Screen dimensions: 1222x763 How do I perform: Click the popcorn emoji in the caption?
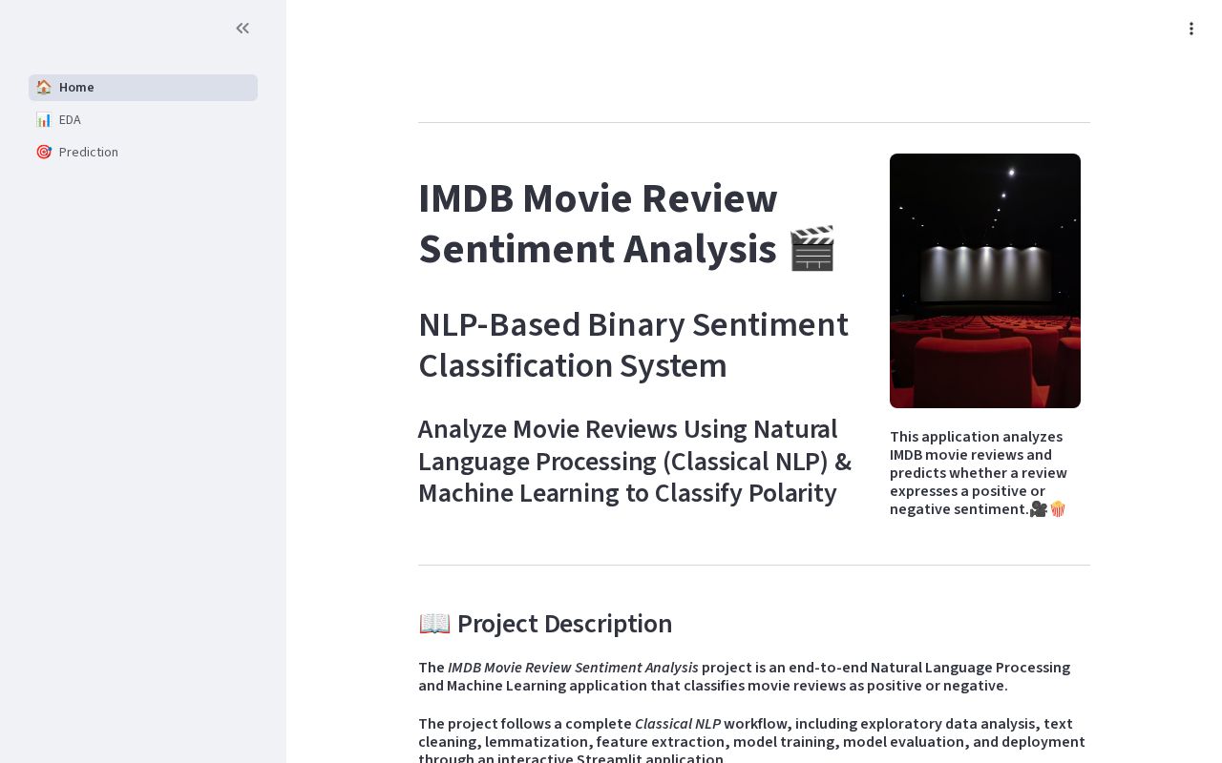point(1058,509)
